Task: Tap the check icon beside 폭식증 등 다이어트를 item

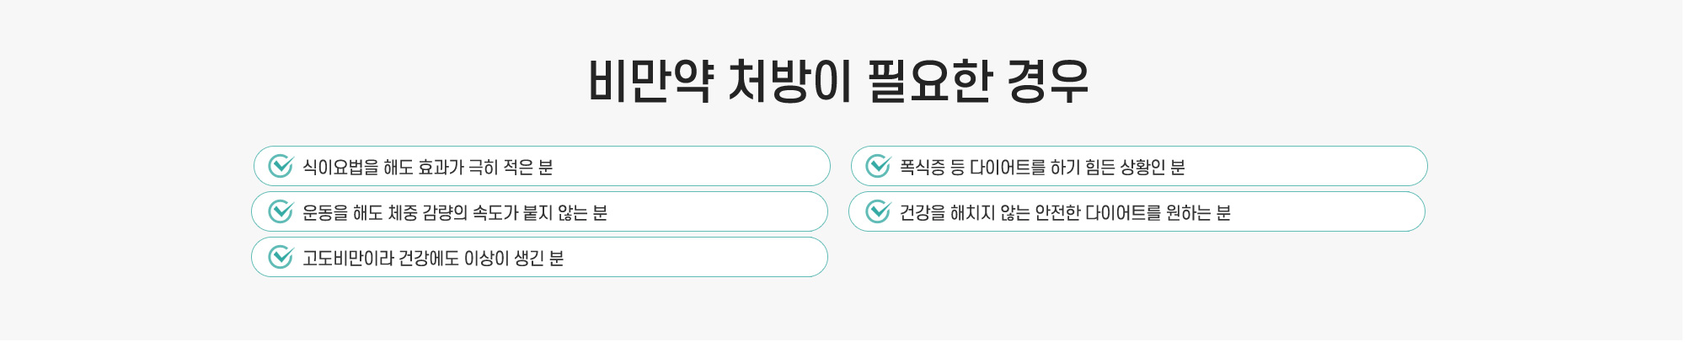Action: pyautogui.click(x=878, y=166)
